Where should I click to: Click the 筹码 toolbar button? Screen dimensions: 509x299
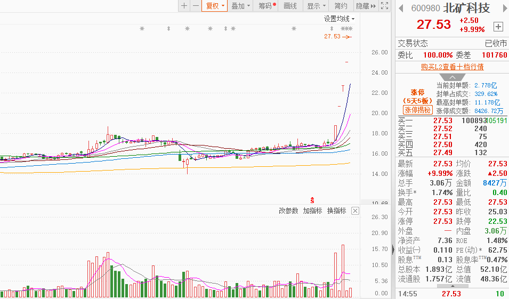click(266, 5)
